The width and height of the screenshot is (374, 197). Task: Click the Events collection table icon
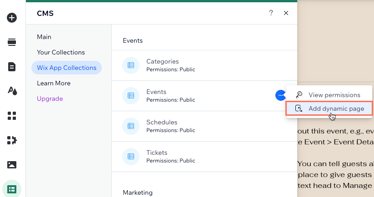[x=131, y=96]
